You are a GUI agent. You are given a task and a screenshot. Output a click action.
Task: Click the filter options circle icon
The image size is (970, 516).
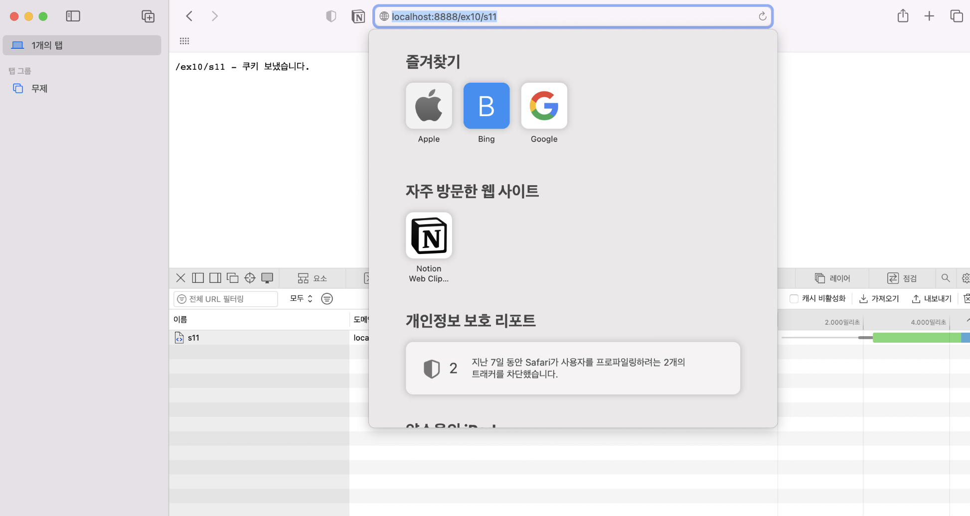[x=327, y=298]
